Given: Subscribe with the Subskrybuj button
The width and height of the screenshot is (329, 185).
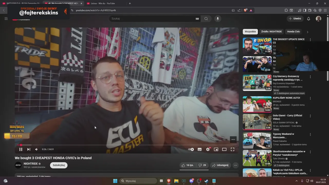Looking at the screenshot, I should click(59, 165).
